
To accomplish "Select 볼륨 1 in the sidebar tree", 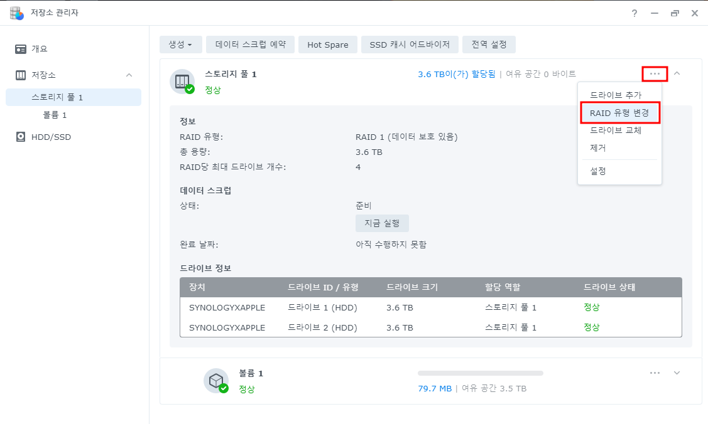I will (x=55, y=115).
